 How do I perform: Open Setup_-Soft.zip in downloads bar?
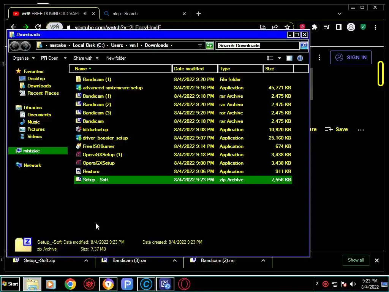click(x=40, y=260)
